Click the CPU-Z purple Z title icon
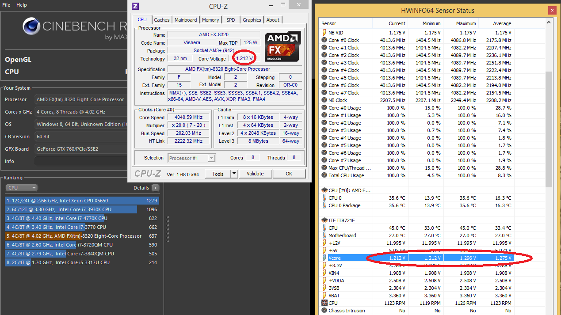 135,6
